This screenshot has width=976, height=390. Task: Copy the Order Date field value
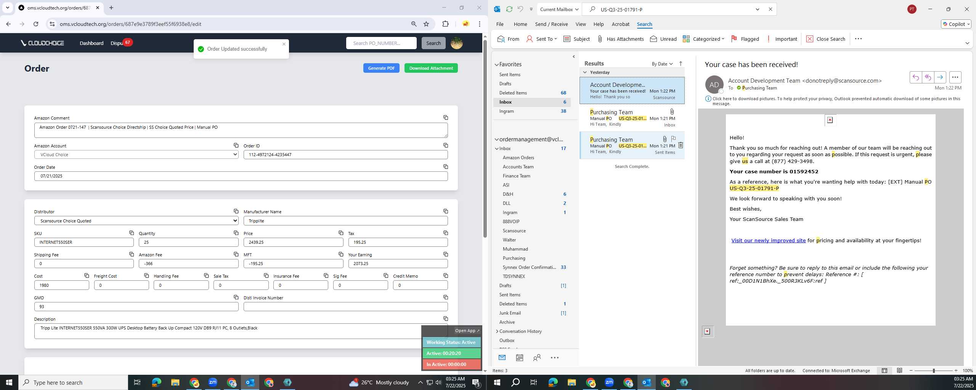(445, 167)
